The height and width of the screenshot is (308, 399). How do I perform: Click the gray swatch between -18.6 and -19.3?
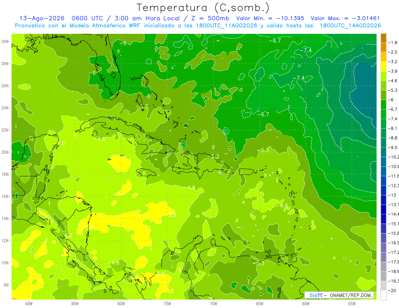383,276
